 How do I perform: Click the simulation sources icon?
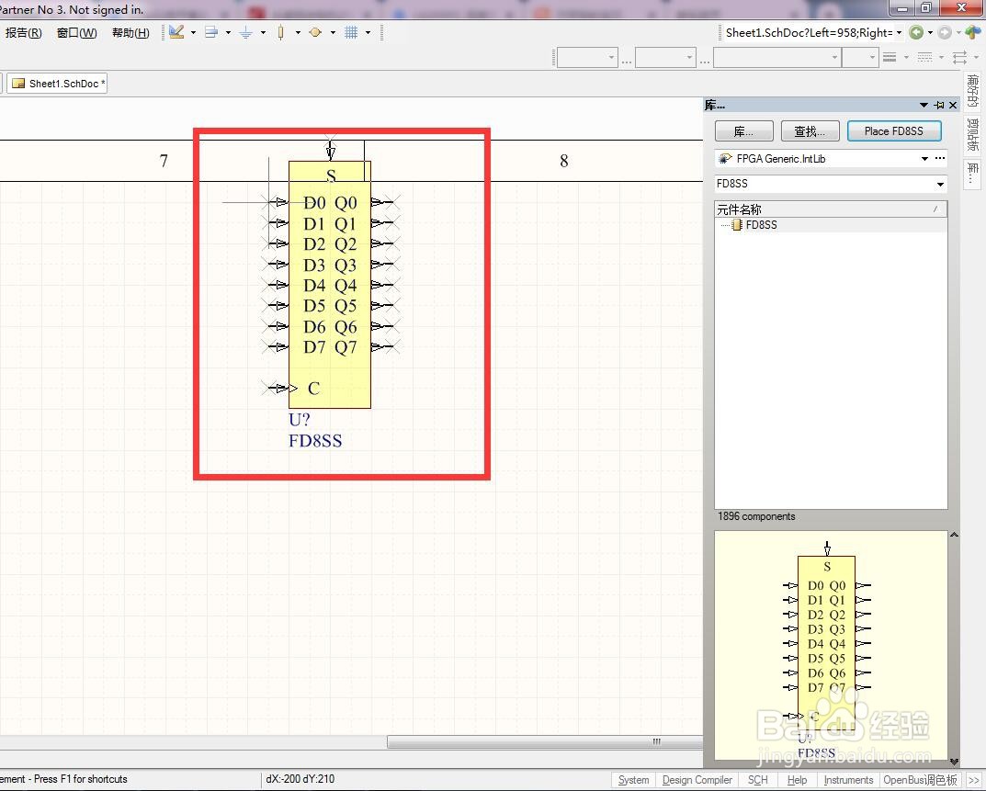[x=316, y=32]
